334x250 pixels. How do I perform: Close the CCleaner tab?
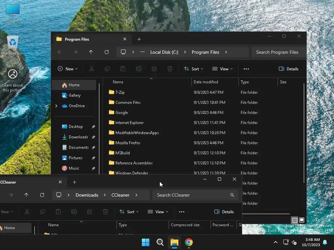pos(60,182)
